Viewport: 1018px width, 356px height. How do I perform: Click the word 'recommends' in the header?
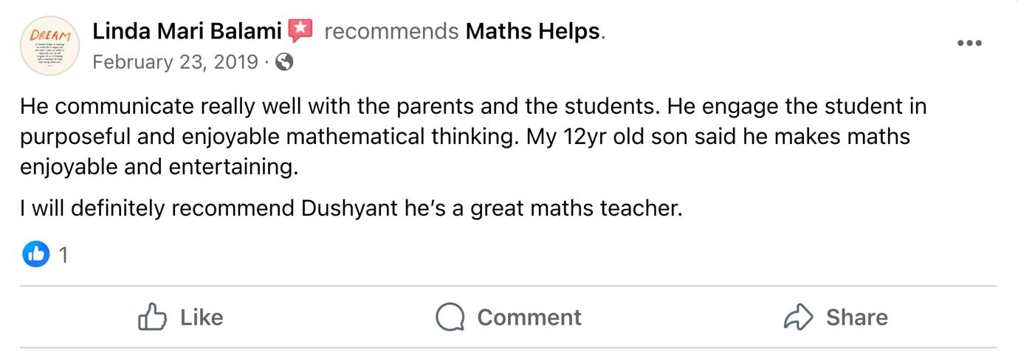tap(391, 31)
